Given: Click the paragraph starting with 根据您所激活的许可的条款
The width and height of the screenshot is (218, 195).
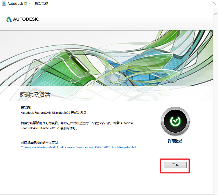Looking at the screenshot, I should click(77, 126).
